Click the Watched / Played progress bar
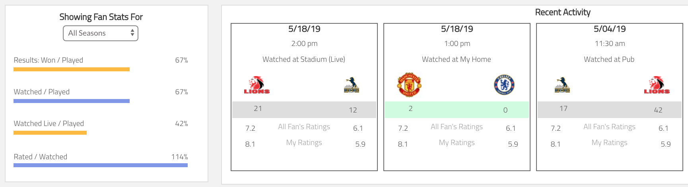Screen dimensions: 688x187 click(72, 101)
